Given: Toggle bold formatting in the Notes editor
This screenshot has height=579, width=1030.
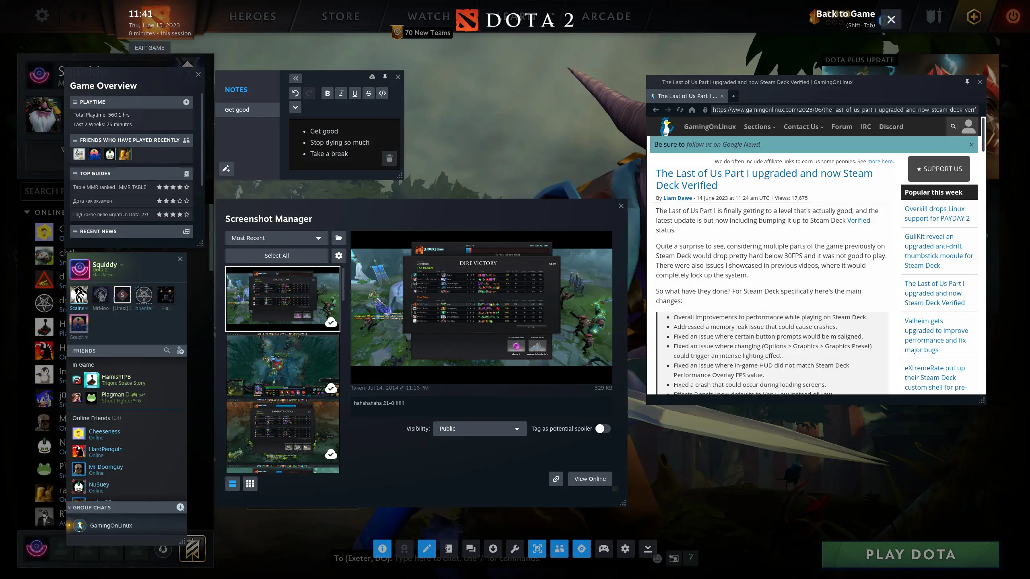Looking at the screenshot, I should [x=327, y=93].
